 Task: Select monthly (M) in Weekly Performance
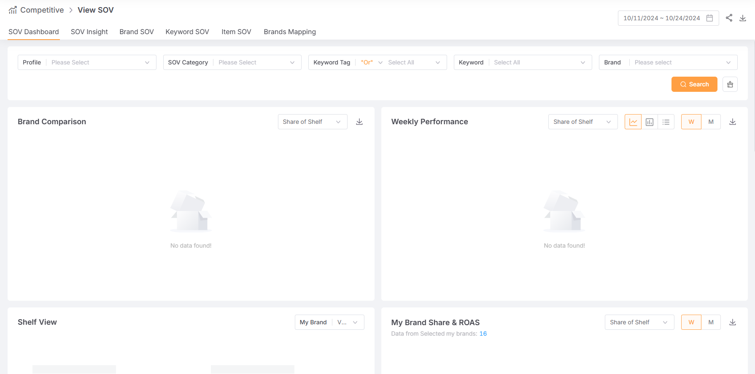pyautogui.click(x=711, y=122)
